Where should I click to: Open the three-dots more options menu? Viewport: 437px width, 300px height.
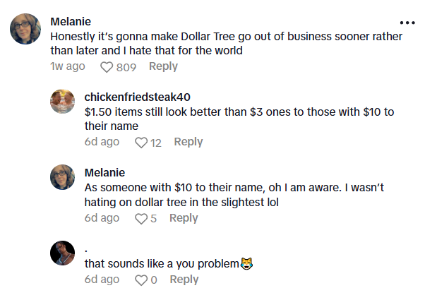click(x=407, y=23)
